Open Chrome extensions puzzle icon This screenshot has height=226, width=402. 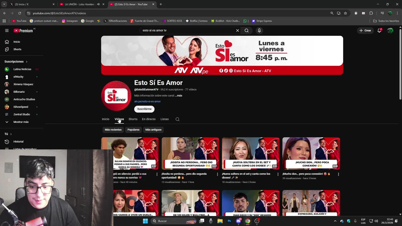click(x=371, y=13)
